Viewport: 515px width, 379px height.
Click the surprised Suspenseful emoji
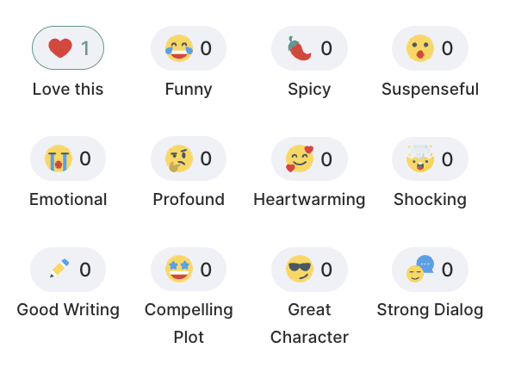coord(420,48)
